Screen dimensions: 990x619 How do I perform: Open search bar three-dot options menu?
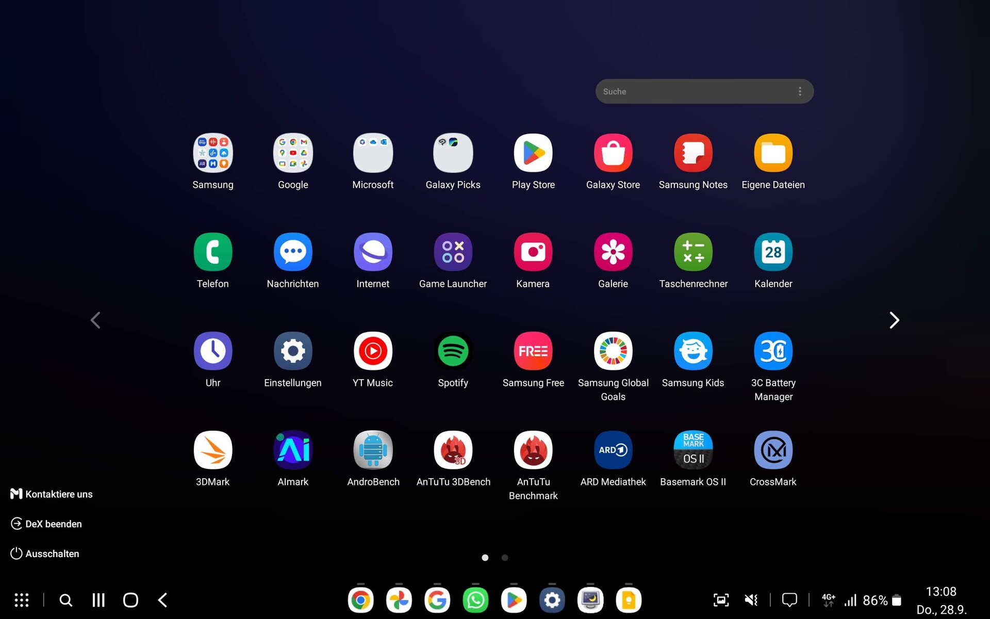pos(800,91)
